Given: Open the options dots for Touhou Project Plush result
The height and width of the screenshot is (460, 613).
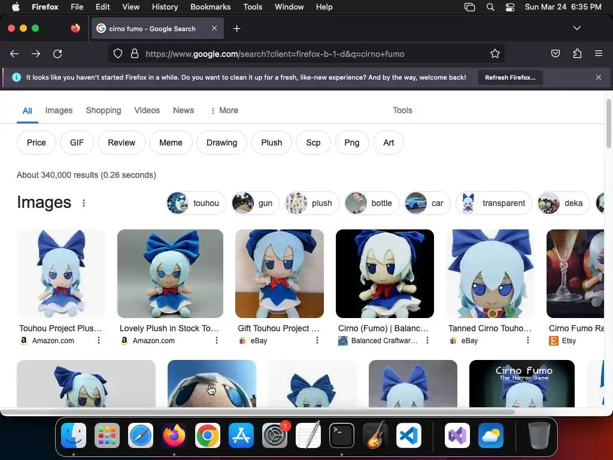Looking at the screenshot, I should (99, 340).
